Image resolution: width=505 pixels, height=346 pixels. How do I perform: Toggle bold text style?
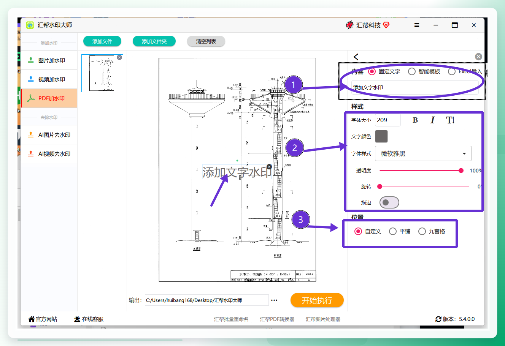415,120
